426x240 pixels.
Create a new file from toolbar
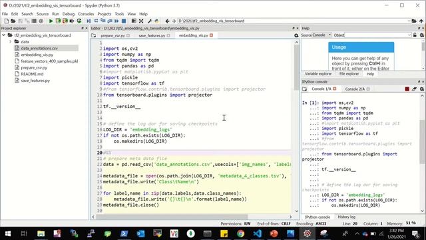(6, 21)
